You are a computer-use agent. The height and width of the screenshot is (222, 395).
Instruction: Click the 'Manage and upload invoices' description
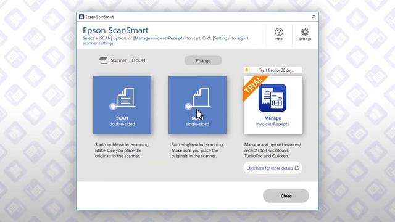(x=273, y=150)
